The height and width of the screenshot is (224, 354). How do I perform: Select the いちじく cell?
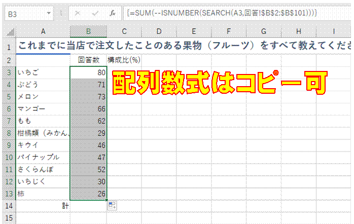43,181
